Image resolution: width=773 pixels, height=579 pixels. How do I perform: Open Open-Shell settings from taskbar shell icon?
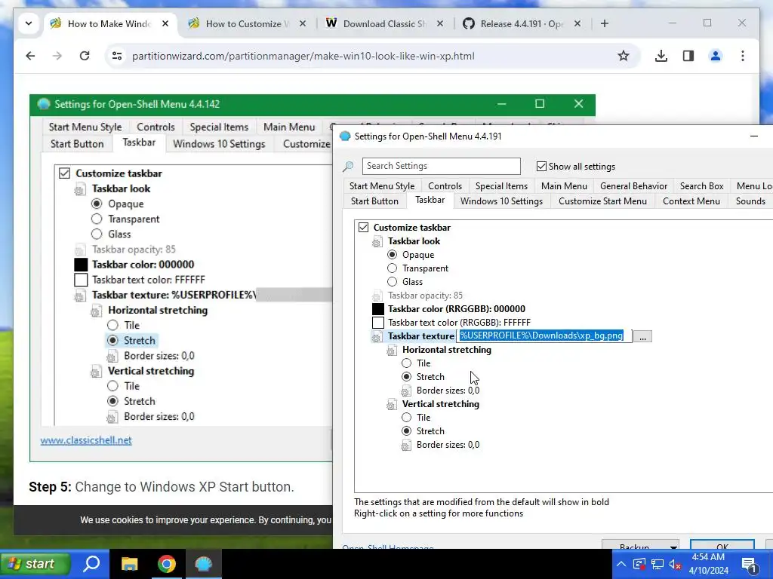pos(204,564)
